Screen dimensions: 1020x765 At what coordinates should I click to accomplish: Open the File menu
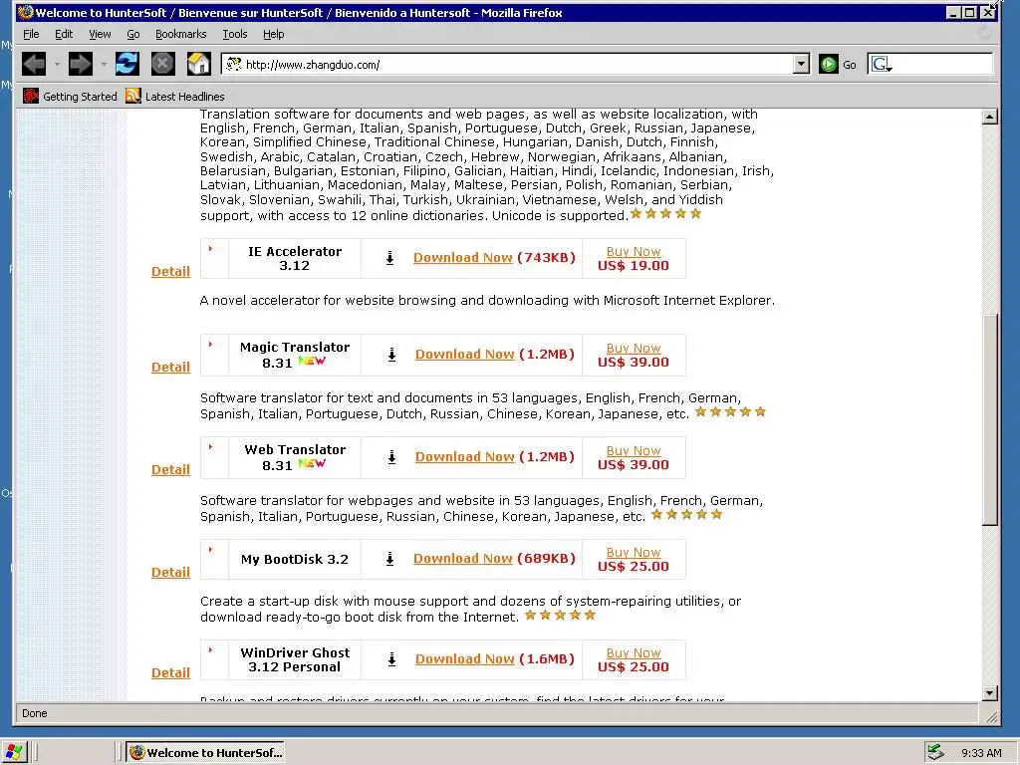(31, 34)
